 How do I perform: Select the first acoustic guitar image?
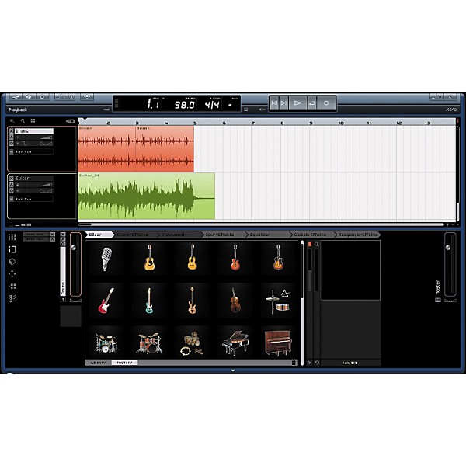coord(148,259)
